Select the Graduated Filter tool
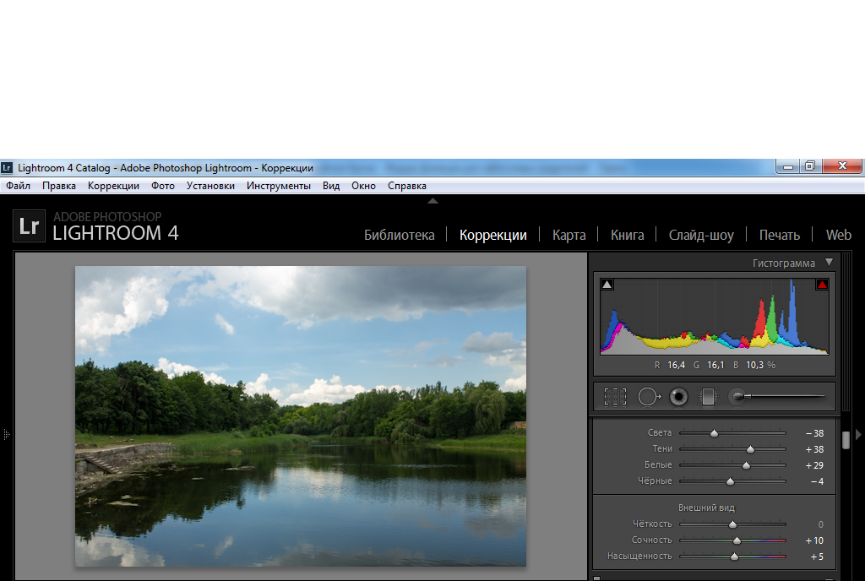865x581 pixels. point(707,396)
